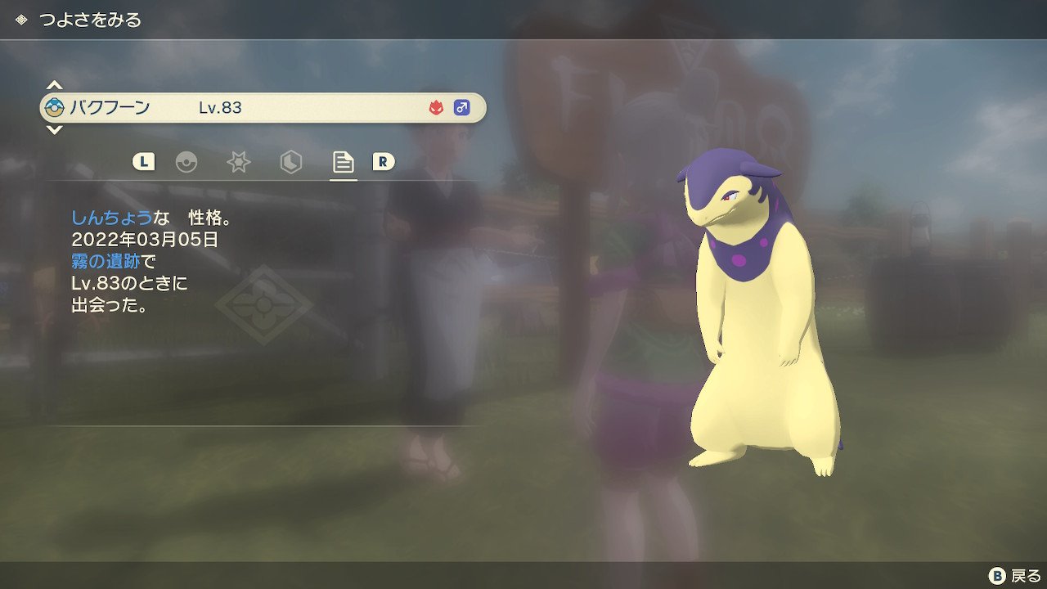Click the blue 霧の遺跡 location text

pos(106,262)
